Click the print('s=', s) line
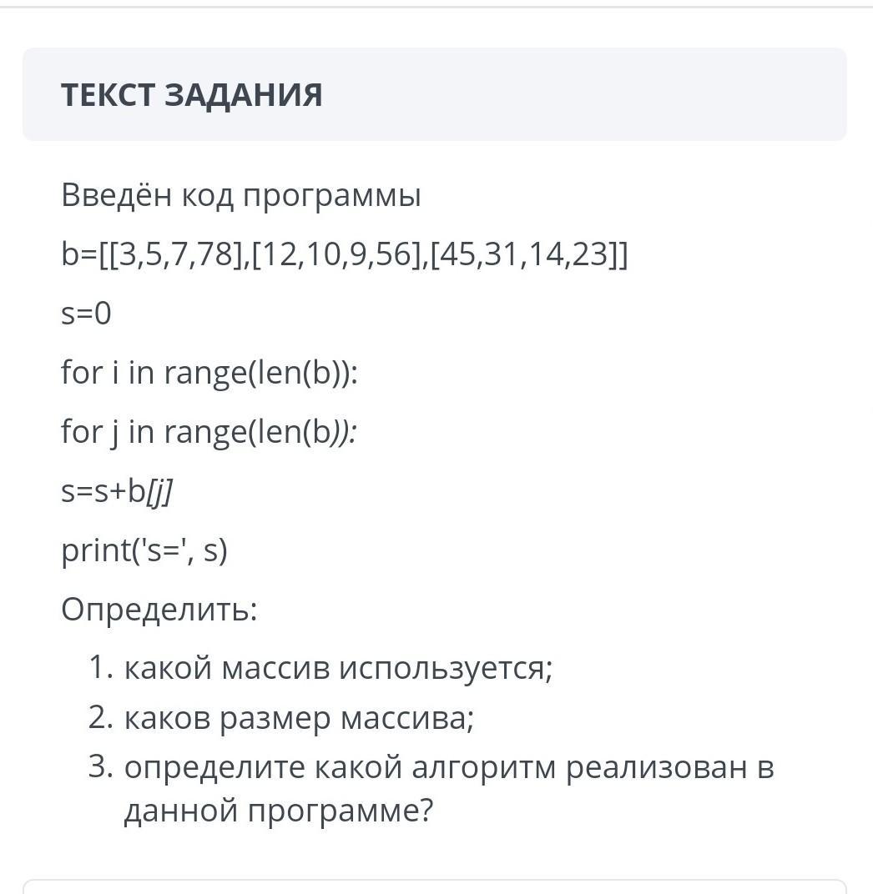 click(x=144, y=550)
